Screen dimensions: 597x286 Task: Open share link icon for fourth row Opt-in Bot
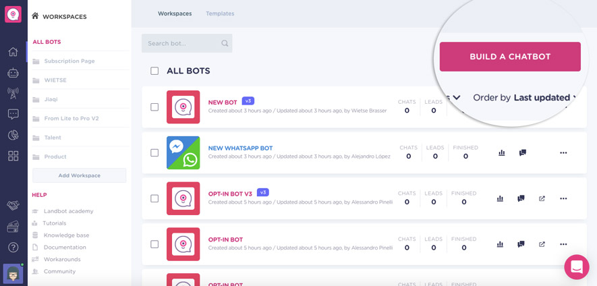click(542, 244)
